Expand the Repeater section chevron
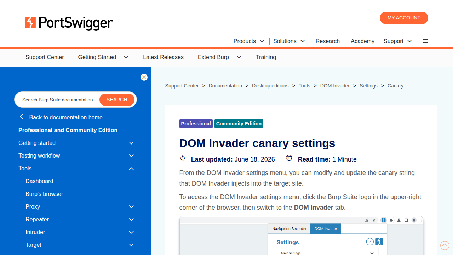453x255 pixels. click(131, 219)
